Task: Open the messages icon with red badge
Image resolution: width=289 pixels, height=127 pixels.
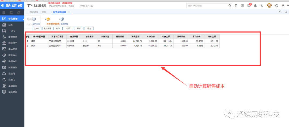Action: [x=249, y=6]
